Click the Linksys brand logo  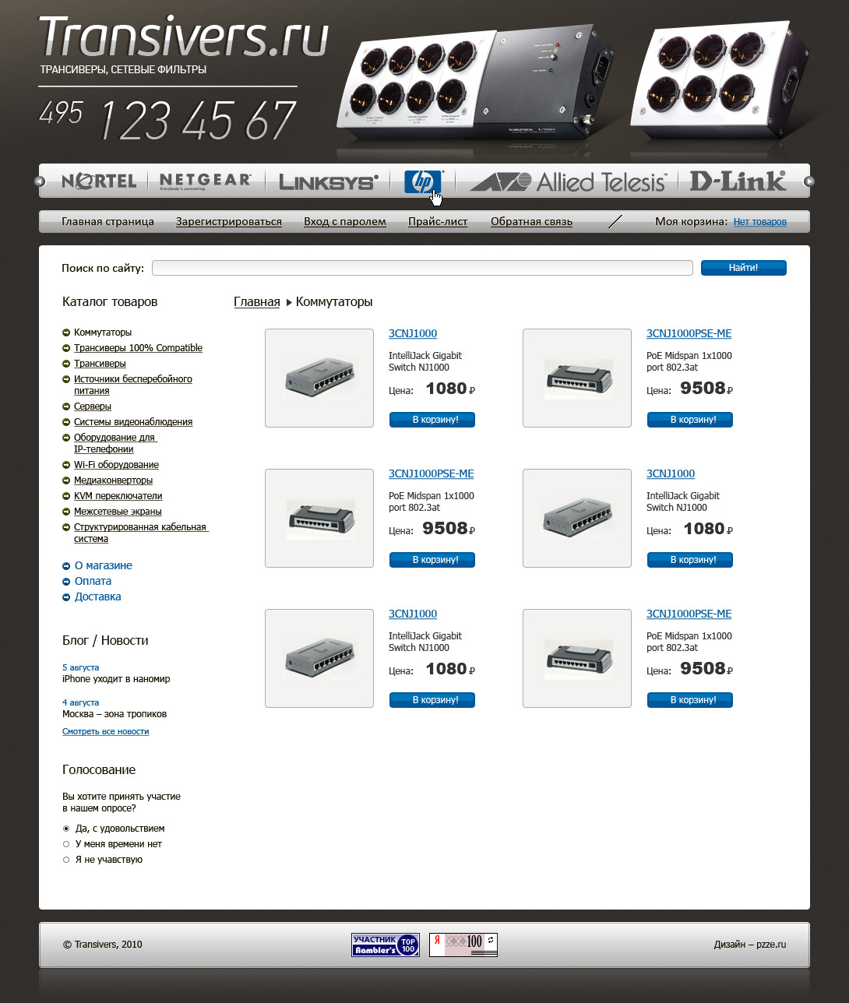[x=328, y=182]
